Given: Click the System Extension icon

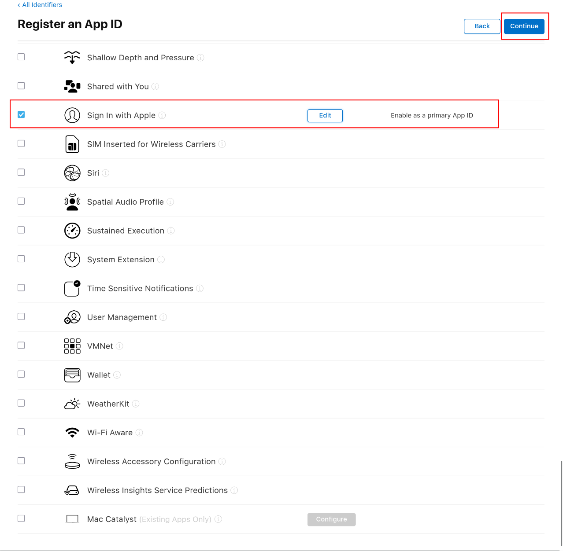Looking at the screenshot, I should [x=72, y=259].
